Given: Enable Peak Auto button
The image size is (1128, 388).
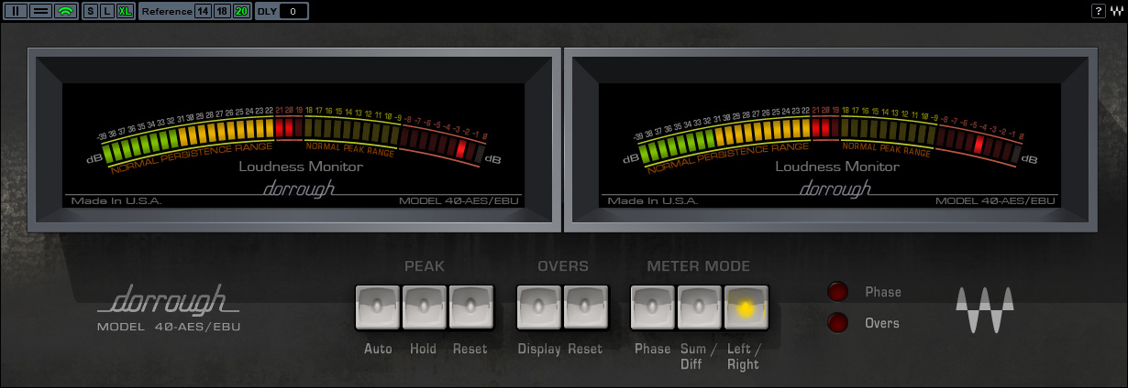Looking at the screenshot, I should (x=378, y=308).
